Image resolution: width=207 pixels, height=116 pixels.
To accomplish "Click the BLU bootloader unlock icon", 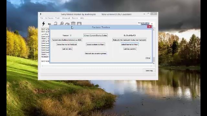I will (49, 24).
